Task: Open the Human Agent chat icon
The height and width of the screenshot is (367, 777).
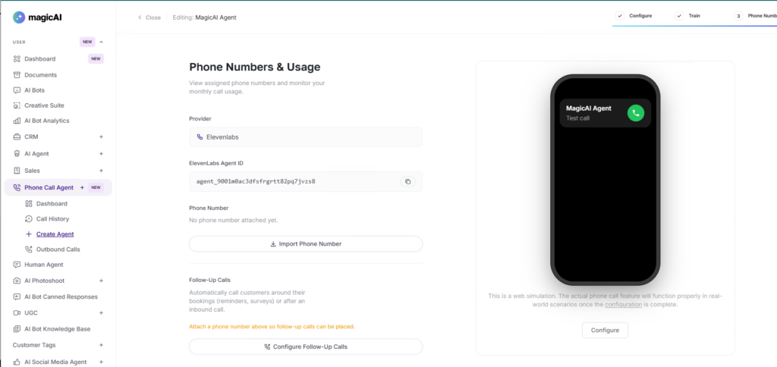Action: pyautogui.click(x=17, y=265)
